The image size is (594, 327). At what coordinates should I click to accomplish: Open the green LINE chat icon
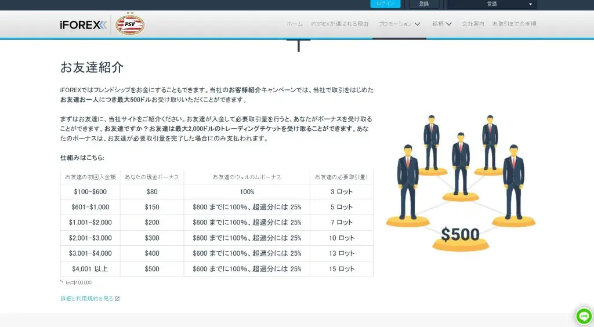[x=584, y=316]
